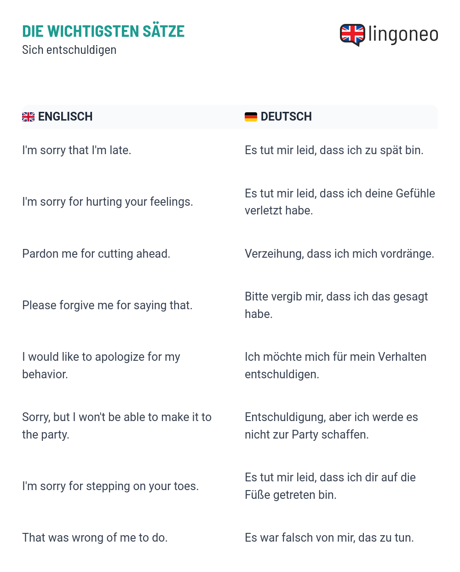
Task: Click the heading "Die wichtigsten Sätze"
Action: [x=103, y=31]
